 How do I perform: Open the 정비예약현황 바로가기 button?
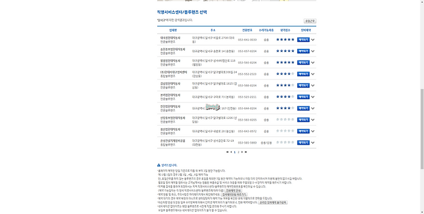tap(234, 194)
